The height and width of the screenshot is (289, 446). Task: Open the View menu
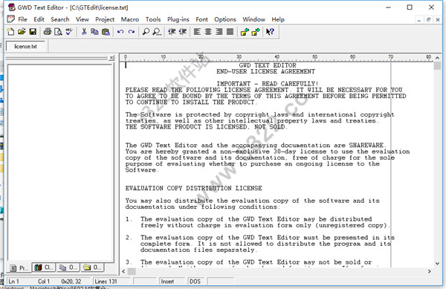[83, 19]
